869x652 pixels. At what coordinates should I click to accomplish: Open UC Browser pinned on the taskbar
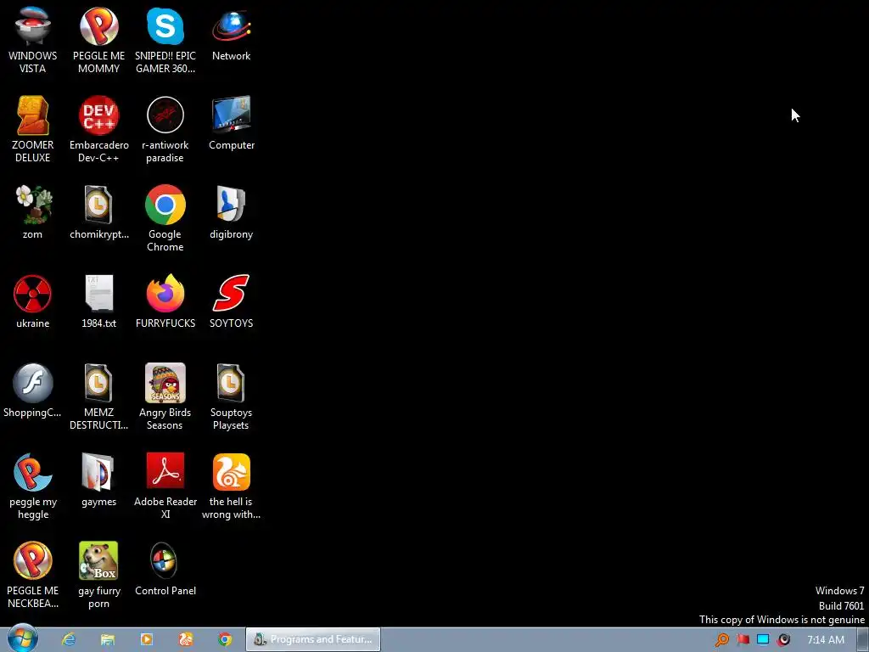click(x=186, y=639)
